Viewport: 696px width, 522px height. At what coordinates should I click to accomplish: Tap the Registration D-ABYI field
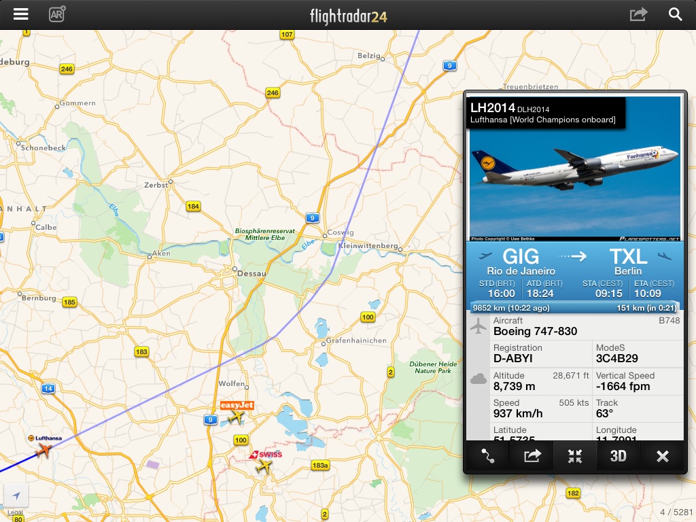coord(542,353)
